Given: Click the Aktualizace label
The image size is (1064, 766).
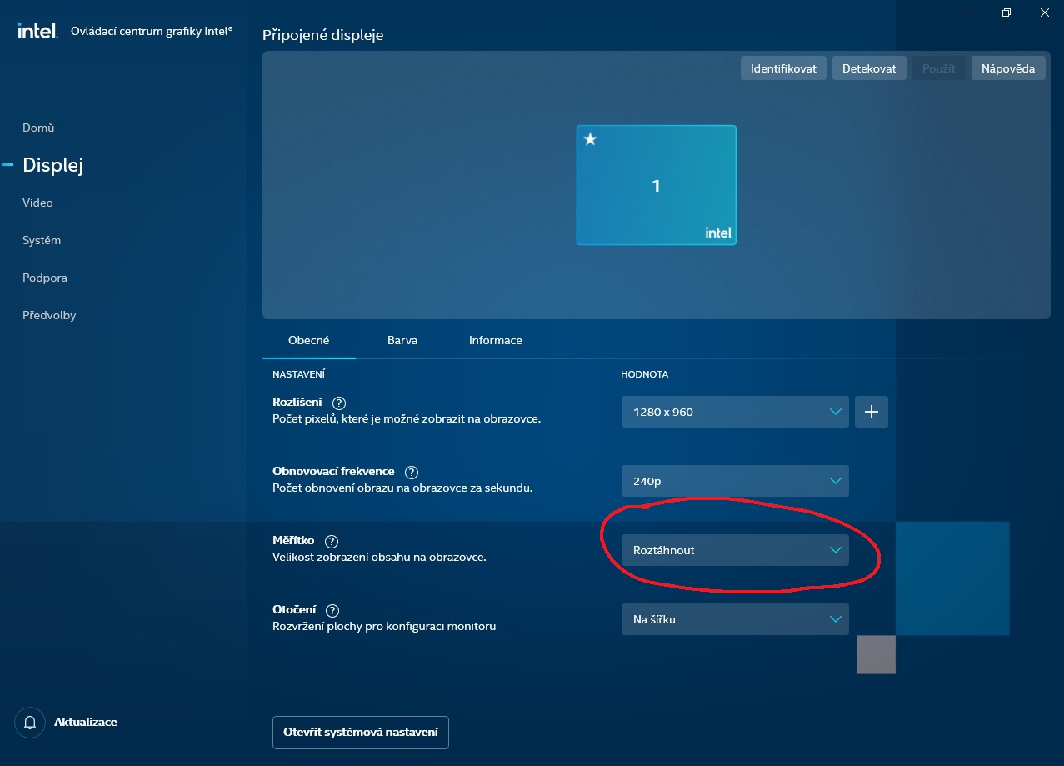Looking at the screenshot, I should coord(86,723).
